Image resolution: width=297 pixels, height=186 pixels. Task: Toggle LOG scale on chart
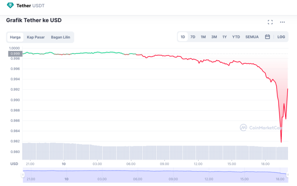click(281, 37)
